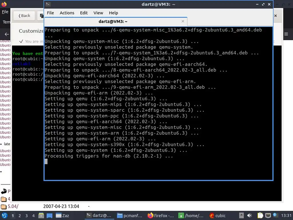Click the 13:31 panel clock

point(286,215)
